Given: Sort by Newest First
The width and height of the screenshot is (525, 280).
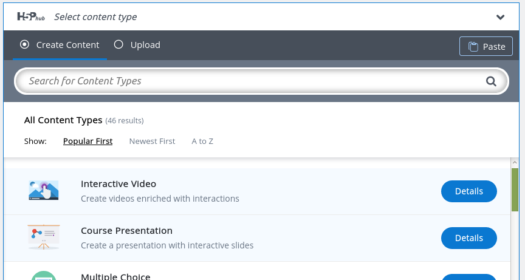Looking at the screenshot, I should click(152, 141).
